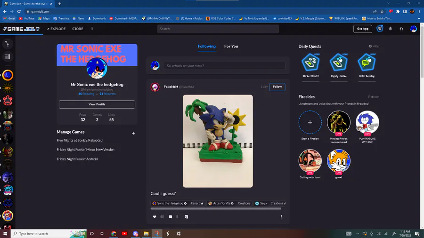Click the Game Jolt search field

click(x=218, y=29)
